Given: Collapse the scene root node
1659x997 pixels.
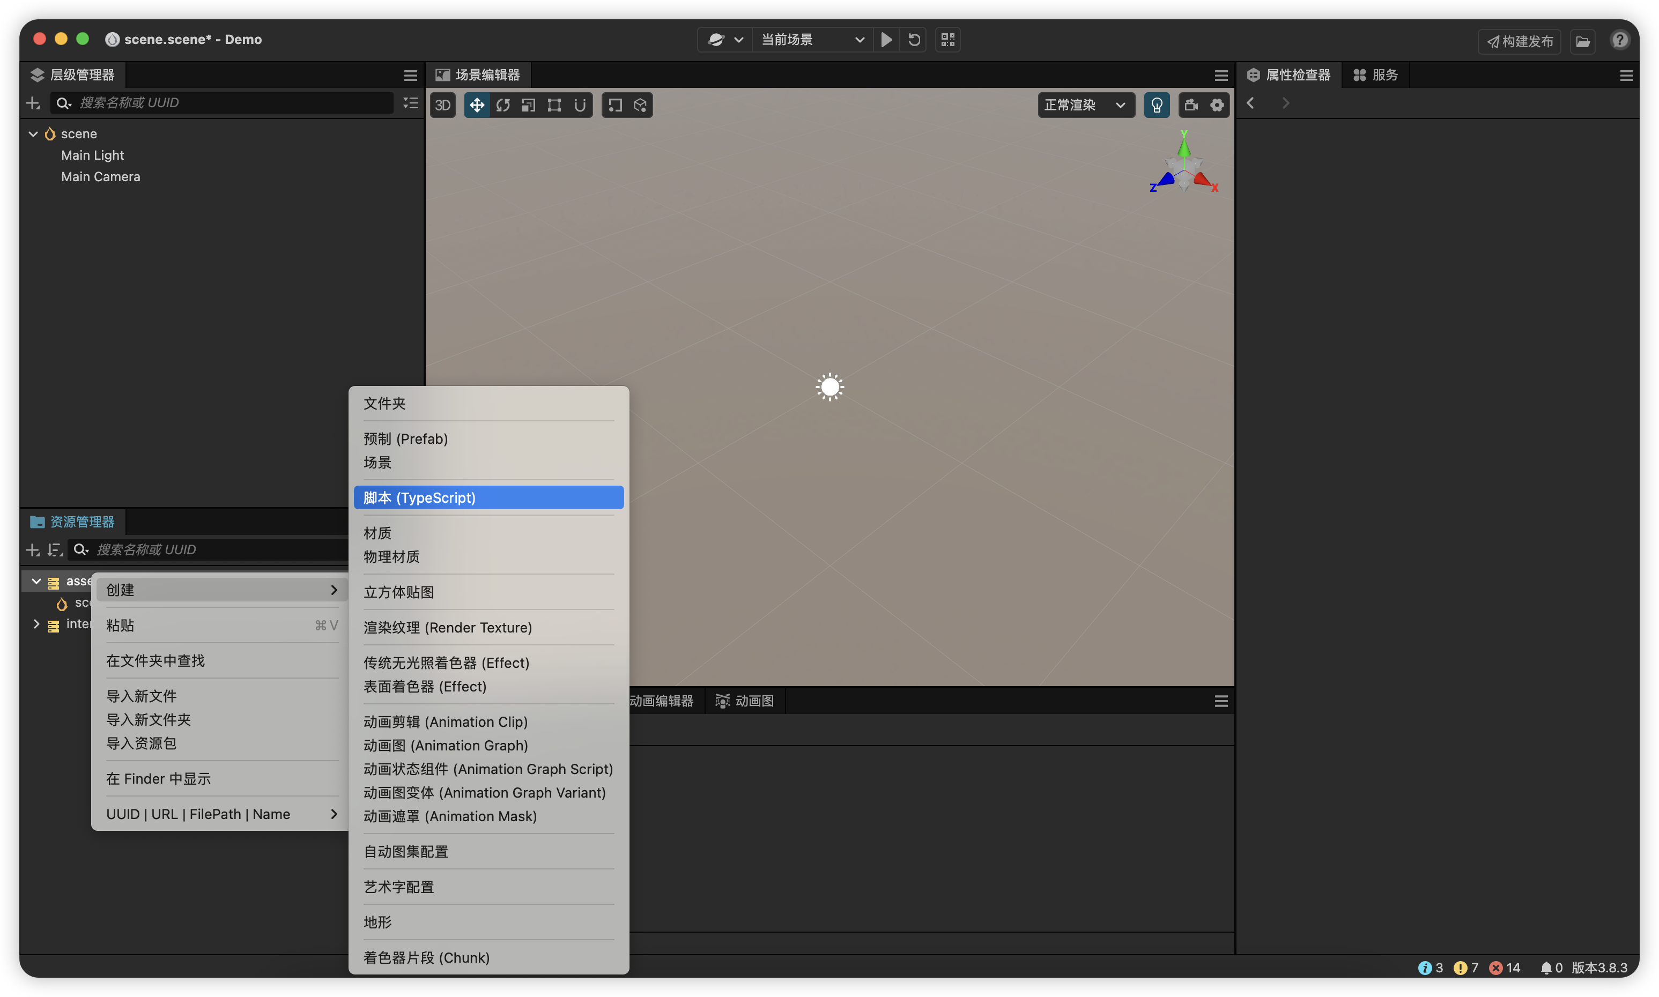Looking at the screenshot, I should [x=33, y=133].
